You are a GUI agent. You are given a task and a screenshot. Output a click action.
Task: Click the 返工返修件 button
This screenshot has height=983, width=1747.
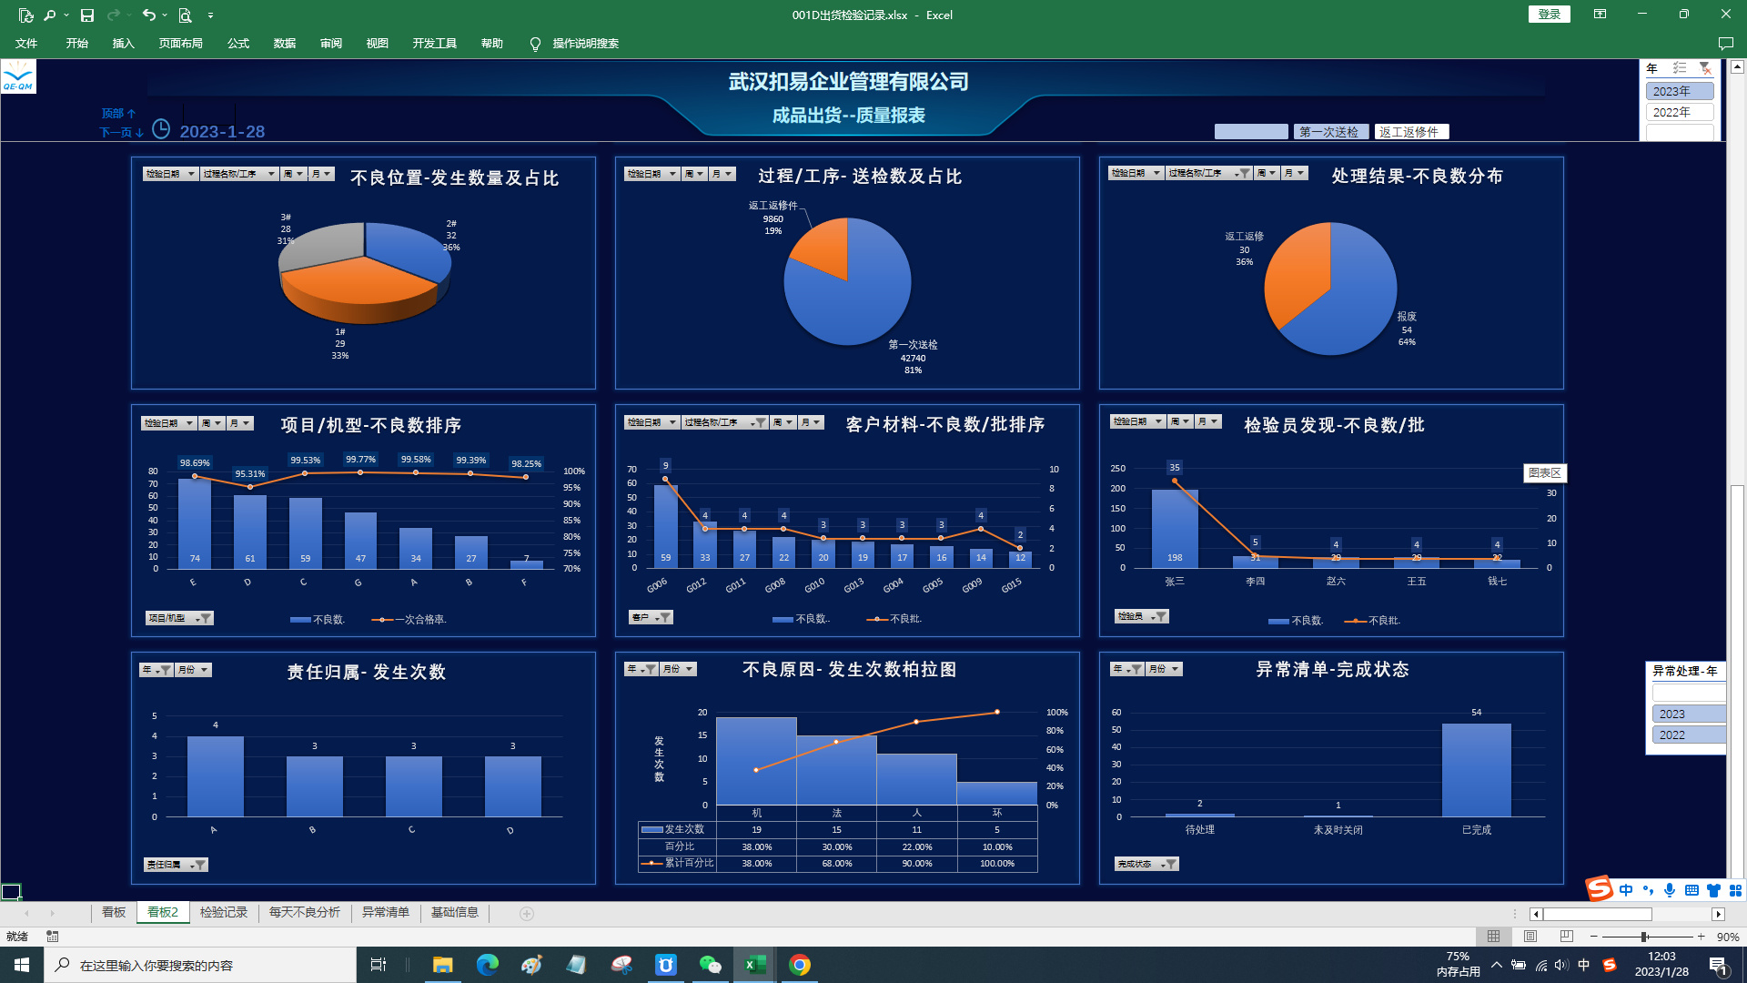[1410, 132]
